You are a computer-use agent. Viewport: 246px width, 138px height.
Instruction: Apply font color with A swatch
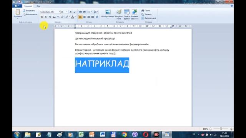73,17
